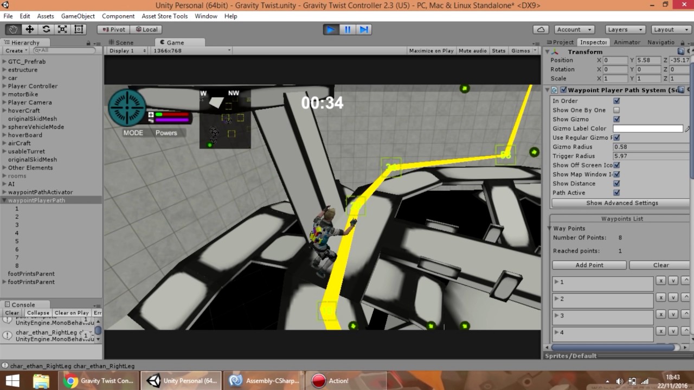Disable the Waypoint Player Path System component

[564, 90]
